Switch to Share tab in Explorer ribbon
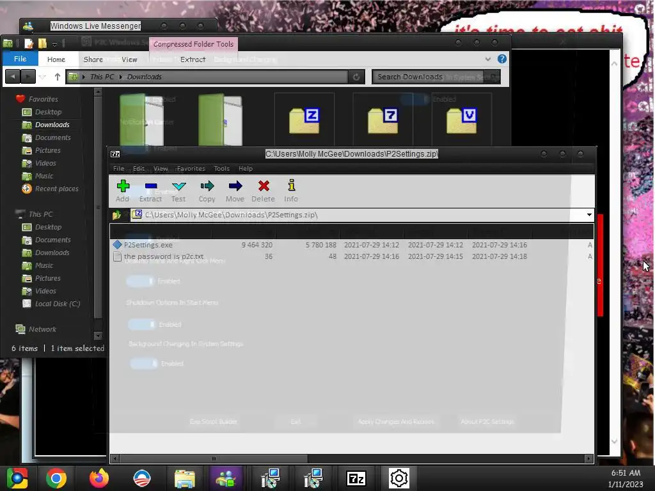This screenshot has width=655, height=491. [x=93, y=59]
